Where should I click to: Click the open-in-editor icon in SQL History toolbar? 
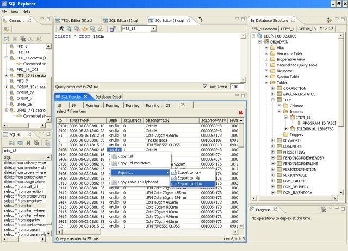[x=20, y=143]
